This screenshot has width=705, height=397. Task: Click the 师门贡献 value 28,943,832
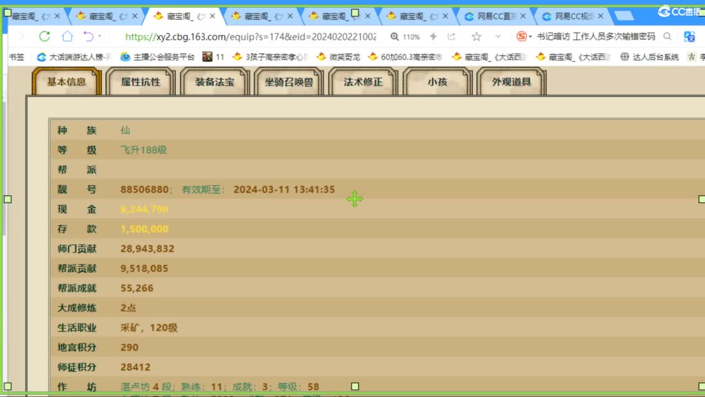coord(148,249)
